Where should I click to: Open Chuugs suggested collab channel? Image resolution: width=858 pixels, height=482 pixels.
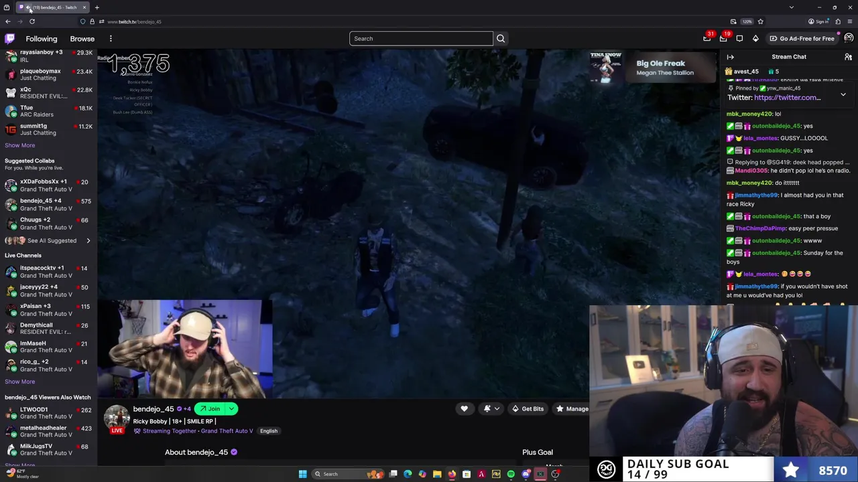tap(48, 224)
